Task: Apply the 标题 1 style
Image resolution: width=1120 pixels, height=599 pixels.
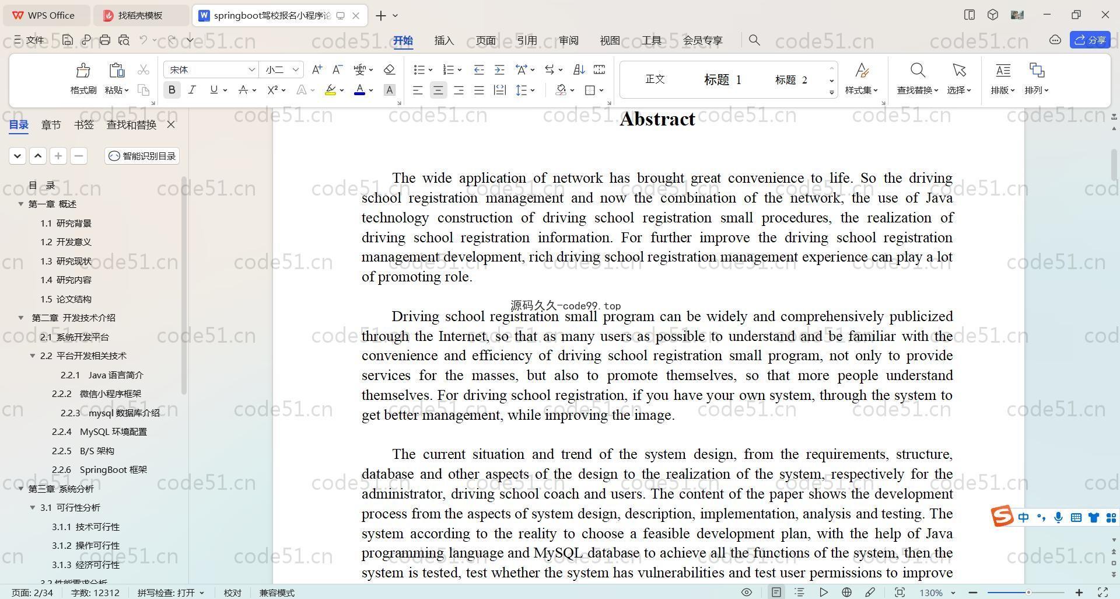Action: pos(722,79)
